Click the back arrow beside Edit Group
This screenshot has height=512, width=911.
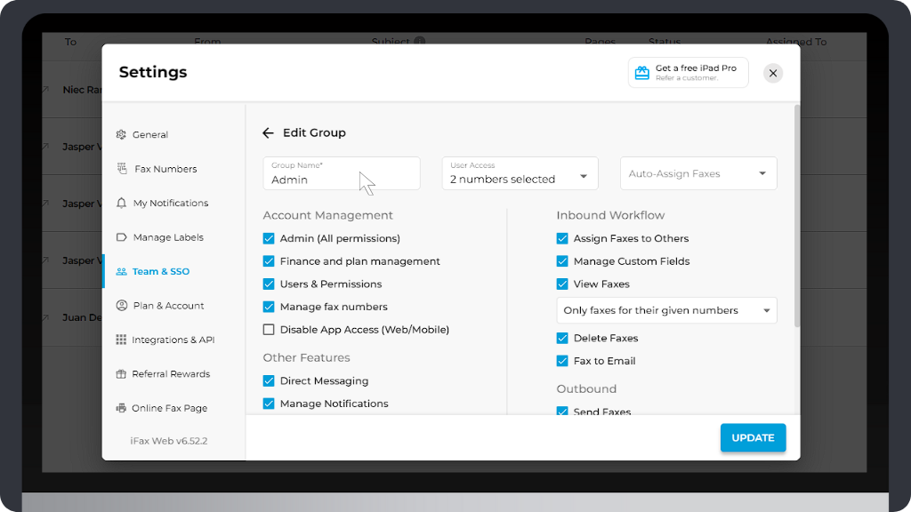coord(268,133)
